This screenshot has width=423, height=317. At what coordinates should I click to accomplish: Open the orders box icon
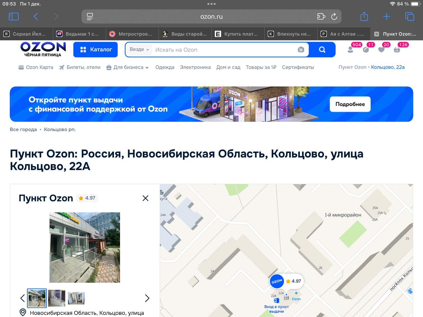(366, 49)
